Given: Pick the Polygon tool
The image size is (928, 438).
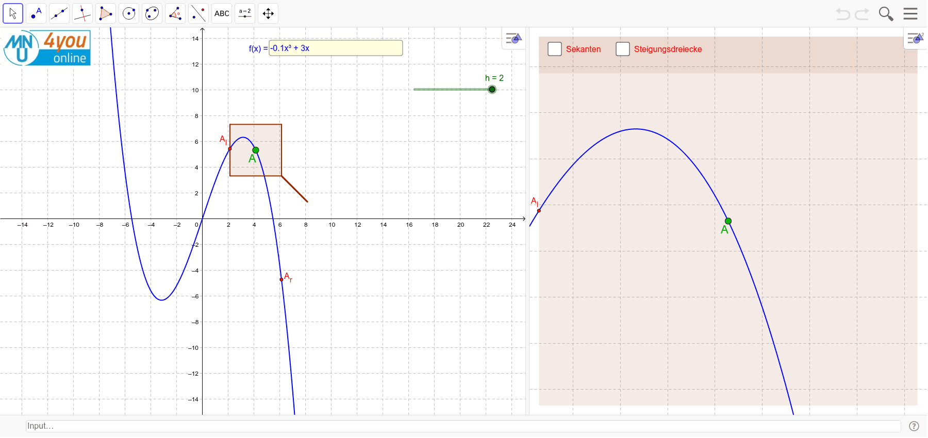Looking at the screenshot, I should 106,13.
